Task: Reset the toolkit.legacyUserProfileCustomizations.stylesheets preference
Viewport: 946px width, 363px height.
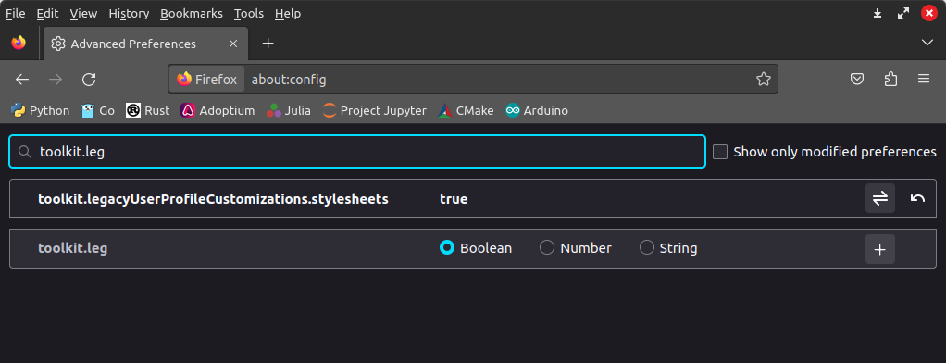Action: tap(917, 198)
